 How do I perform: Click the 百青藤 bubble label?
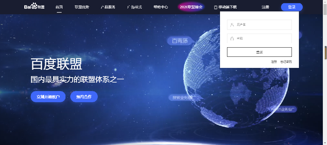(180, 41)
